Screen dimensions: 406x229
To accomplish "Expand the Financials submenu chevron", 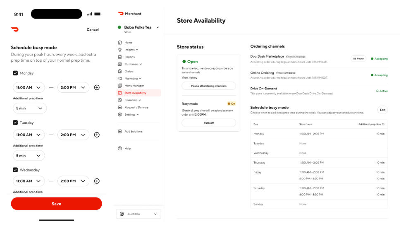I will [x=140, y=100].
